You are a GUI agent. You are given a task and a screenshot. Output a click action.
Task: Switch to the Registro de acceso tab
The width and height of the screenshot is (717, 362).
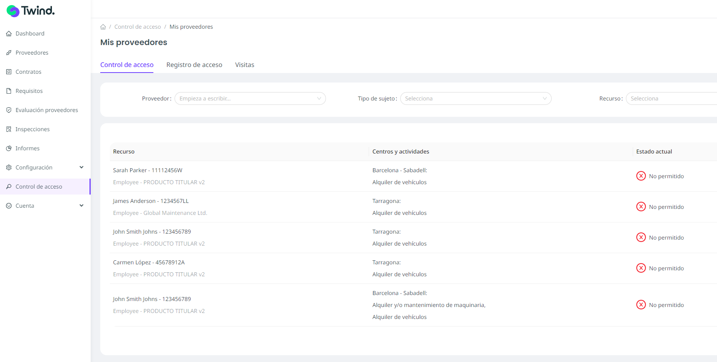click(x=194, y=65)
